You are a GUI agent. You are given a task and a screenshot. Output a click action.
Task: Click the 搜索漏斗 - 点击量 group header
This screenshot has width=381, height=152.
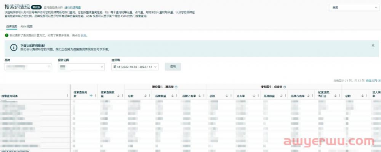click(x=272, y=87)
